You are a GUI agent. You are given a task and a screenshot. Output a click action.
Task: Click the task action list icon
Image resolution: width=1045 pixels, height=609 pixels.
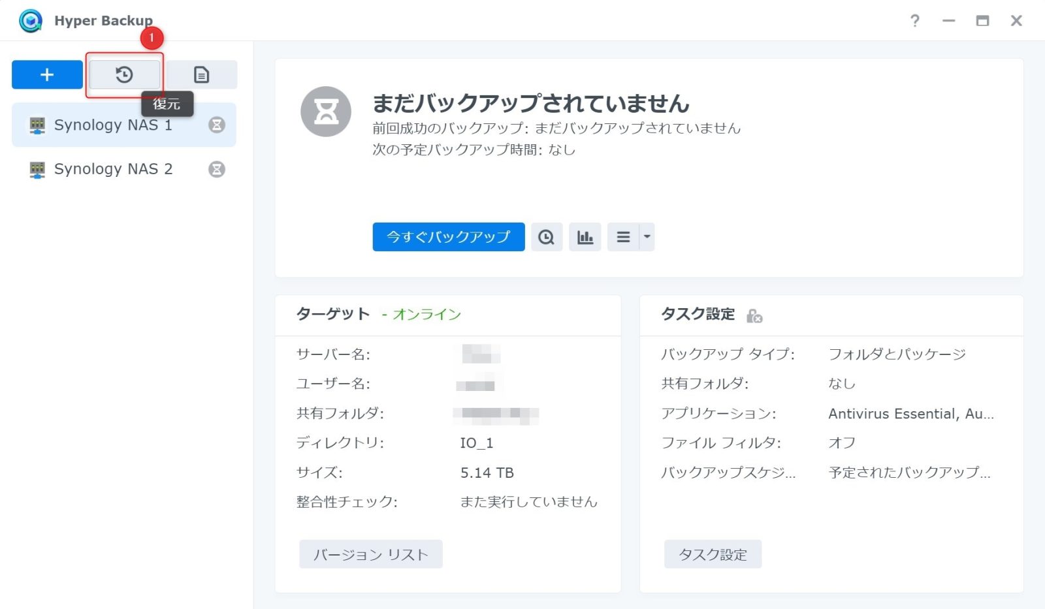pyautogui.click(x=623, y=237)
